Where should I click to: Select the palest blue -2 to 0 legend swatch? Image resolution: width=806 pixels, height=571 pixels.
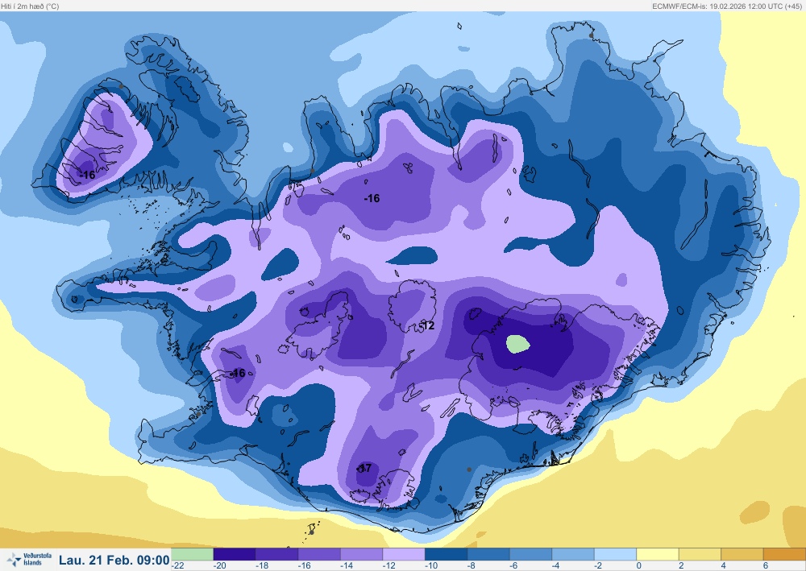point(615,554)
